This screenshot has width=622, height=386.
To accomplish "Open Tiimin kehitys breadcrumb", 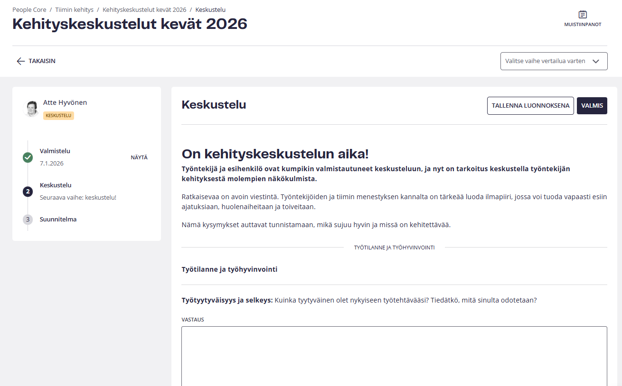I will tap(74, 9).
